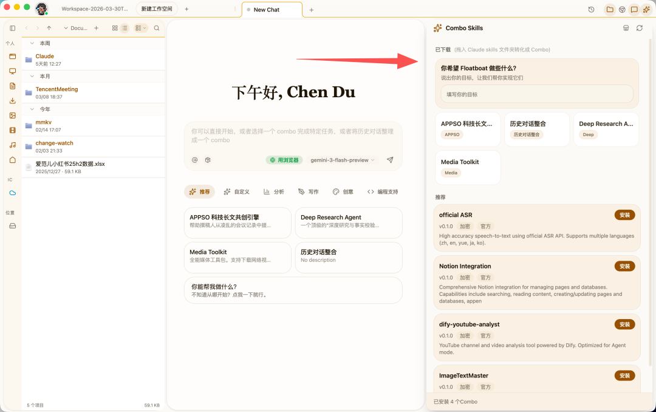The width and height of the screenshot is (656, 412).
Task: Toggle the 用浏览器 browser mode chip
Action: pos(285,160)
